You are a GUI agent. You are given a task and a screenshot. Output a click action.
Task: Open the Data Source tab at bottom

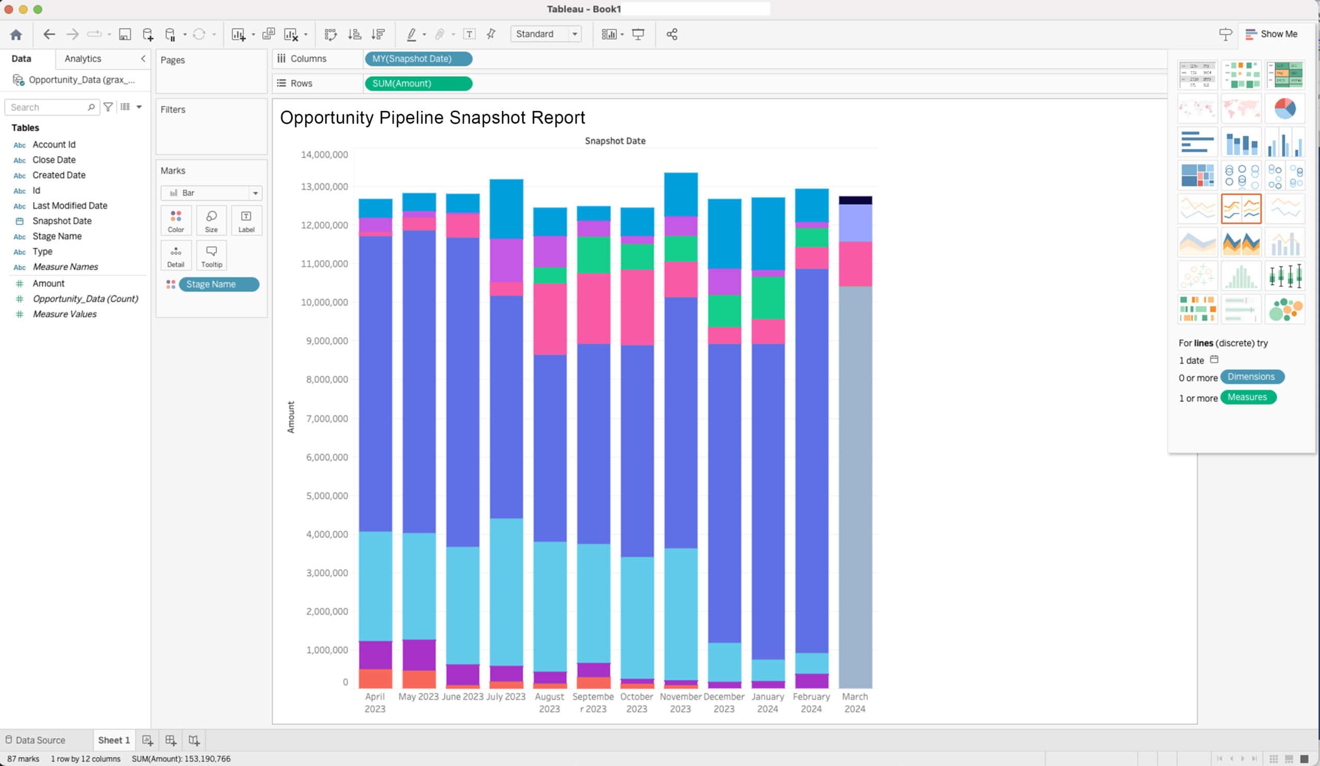click(40, 740)
